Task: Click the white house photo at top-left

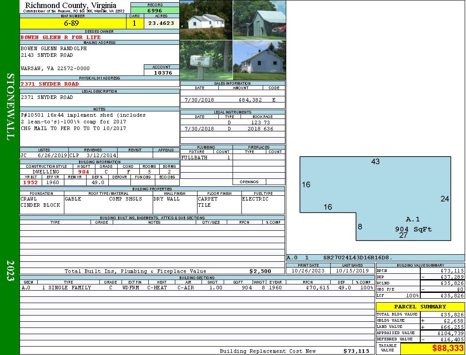Action: pyautogui.click(x=206, y=20)
